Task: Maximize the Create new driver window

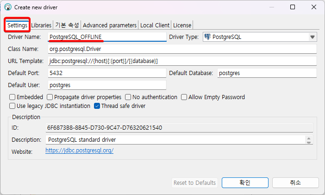Action: [x=293, y=7]
